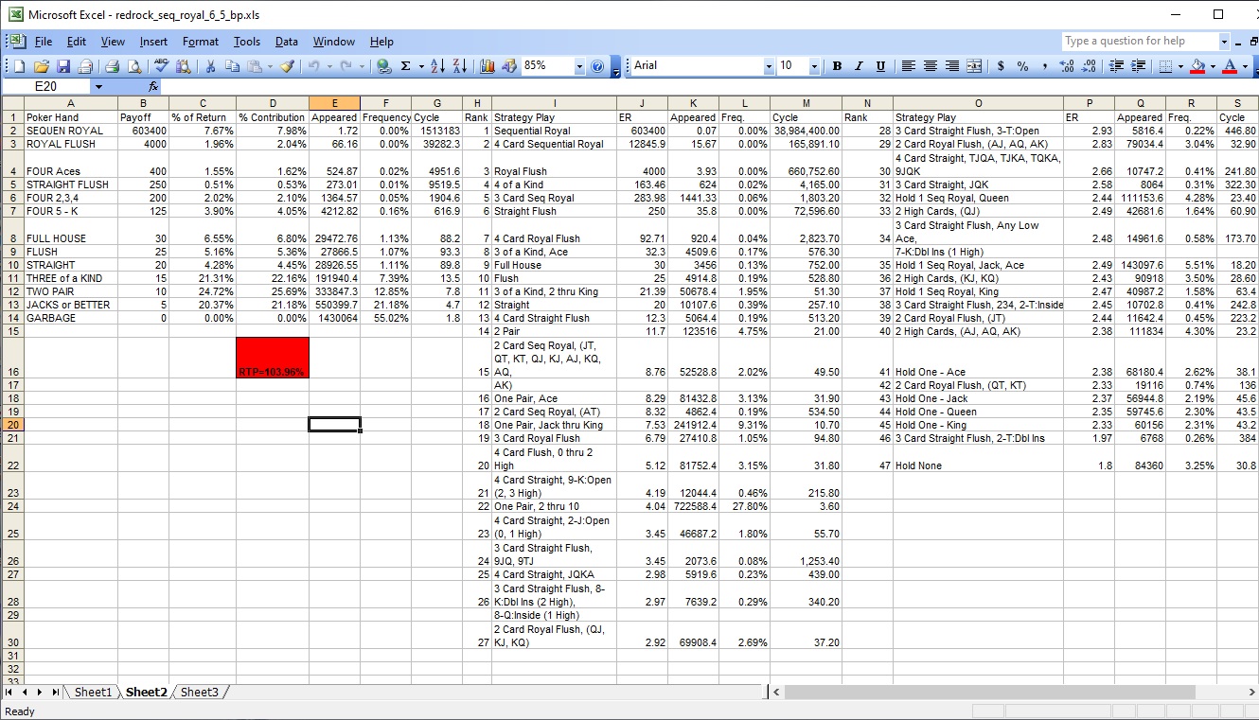Run the Spelling check tool
This screenshot has height=720, width=1259.
161,66
